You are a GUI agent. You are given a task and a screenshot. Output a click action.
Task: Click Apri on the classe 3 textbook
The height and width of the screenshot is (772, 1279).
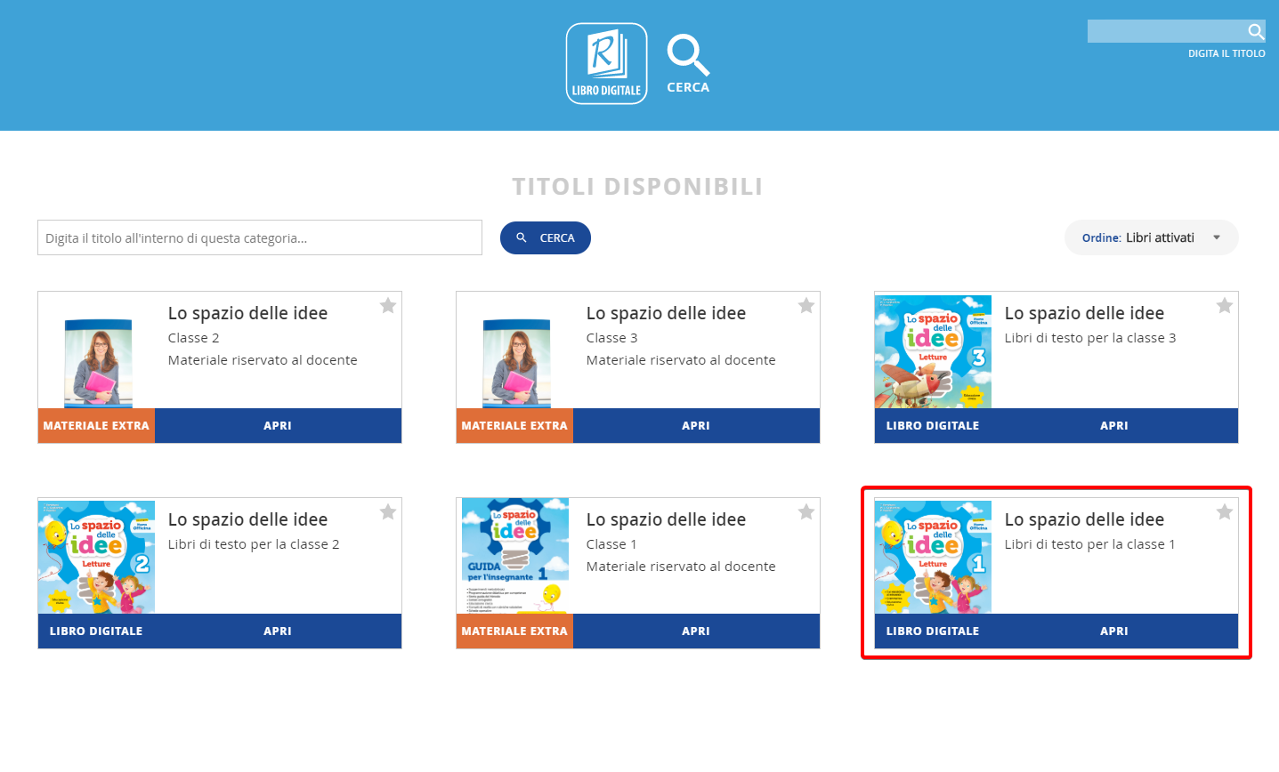coord(1113,426)
